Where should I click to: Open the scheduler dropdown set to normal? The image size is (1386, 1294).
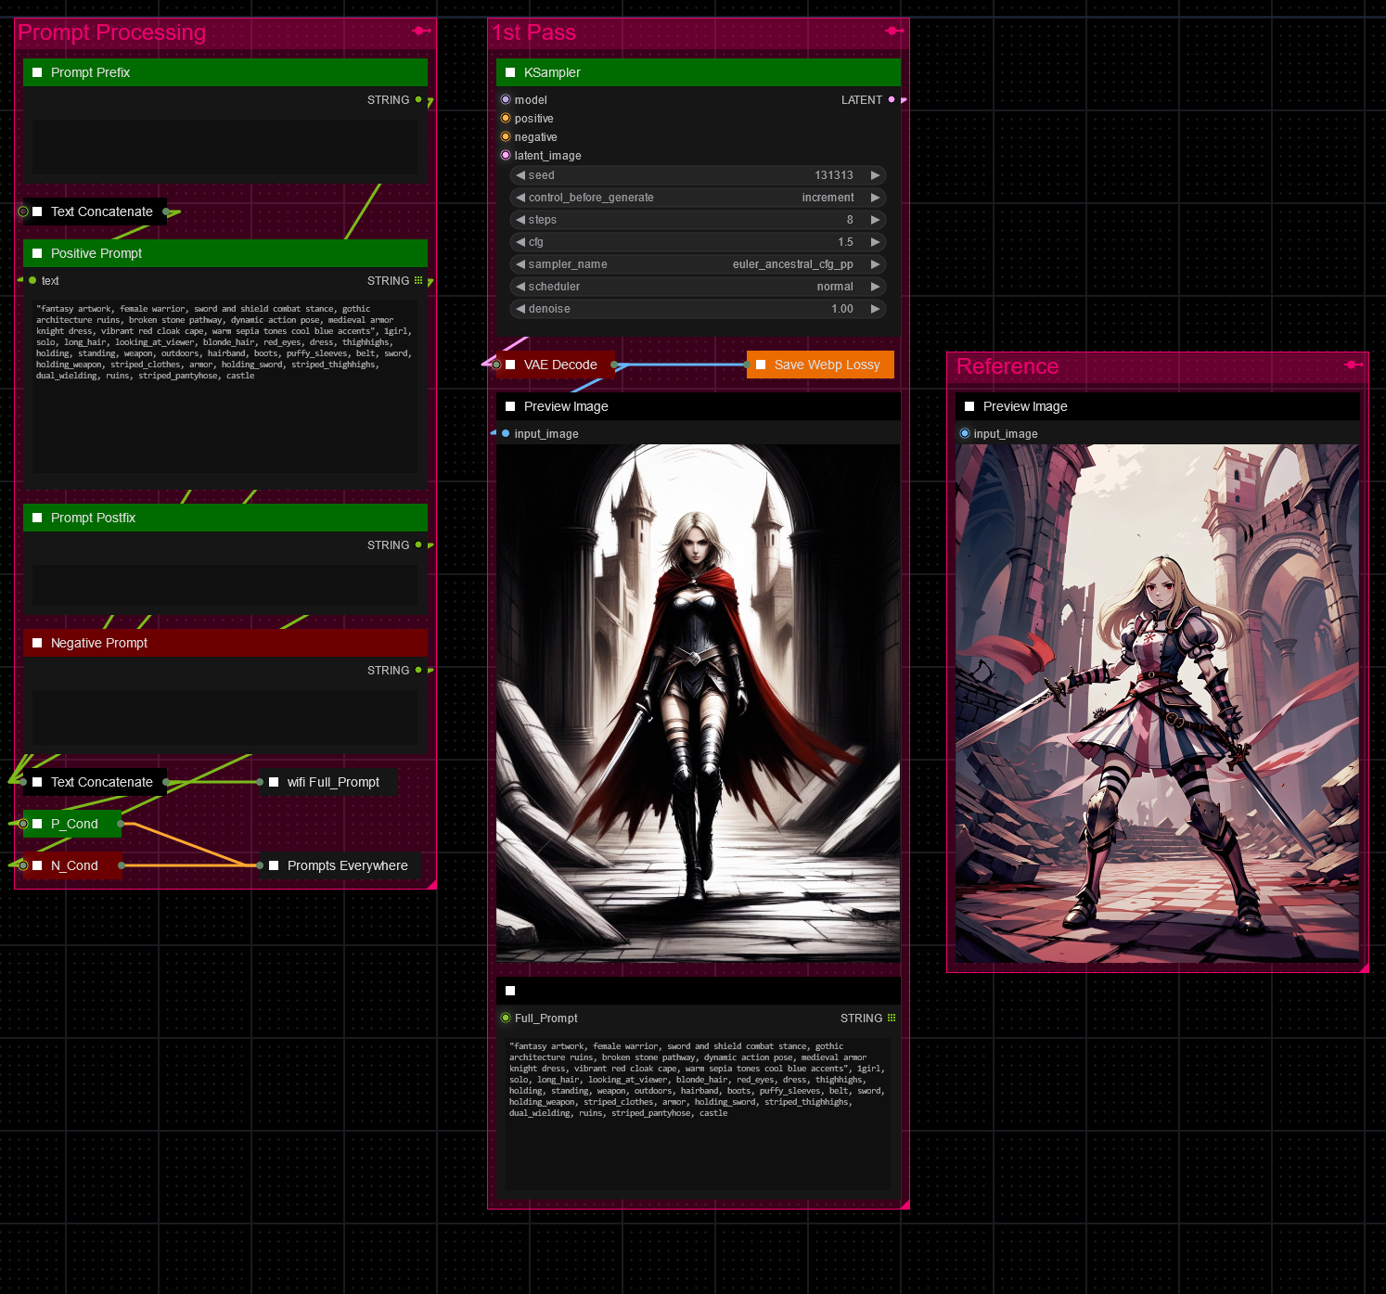[x=698, y=287]
